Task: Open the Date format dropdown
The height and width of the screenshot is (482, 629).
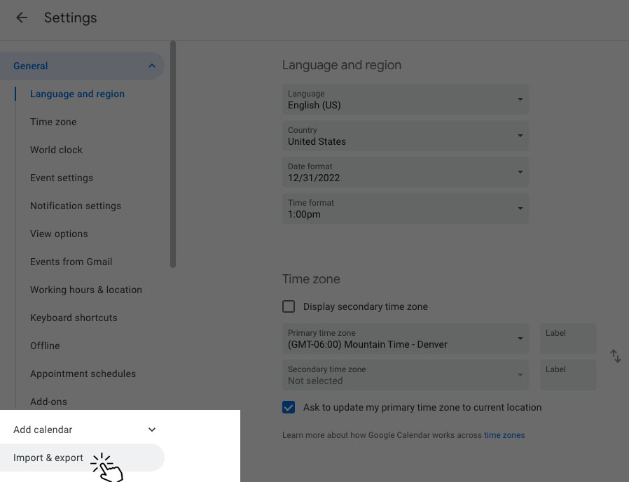Action: click(x=405, y=173)
